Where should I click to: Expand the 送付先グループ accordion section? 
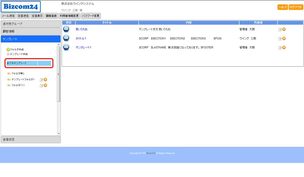(30, 24)
